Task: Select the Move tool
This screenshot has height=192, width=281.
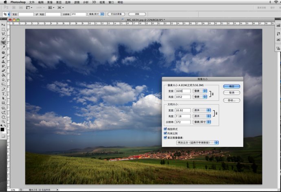Action: click(3, 25)
